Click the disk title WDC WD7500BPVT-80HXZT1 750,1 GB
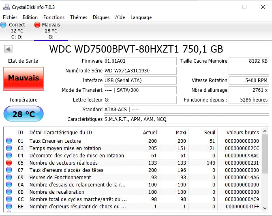Screen dimensions: 272x216 click(136, 49)
